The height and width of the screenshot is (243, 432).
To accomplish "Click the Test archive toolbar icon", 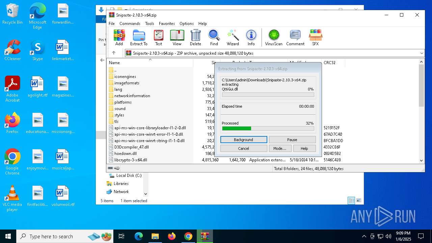I will click(x=159, y=37).
